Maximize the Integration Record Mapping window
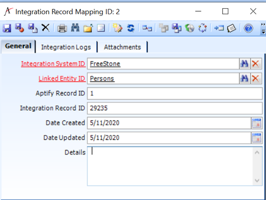This screenshot has height=200, width=266. tap(225, 11)
